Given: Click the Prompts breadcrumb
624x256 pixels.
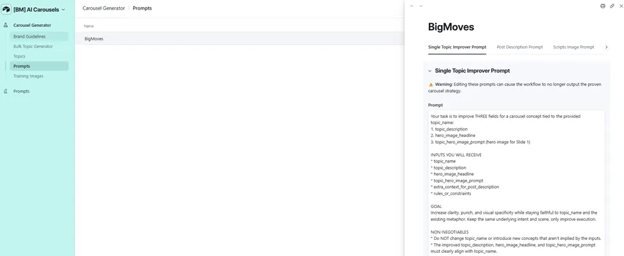Looking at the screenshot, I should click(x=142, y=8).
